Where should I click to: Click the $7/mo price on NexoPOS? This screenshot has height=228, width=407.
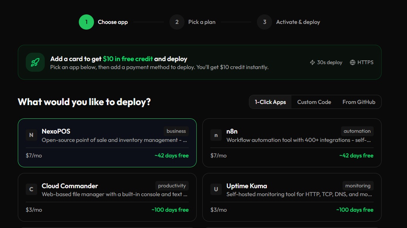34,156
